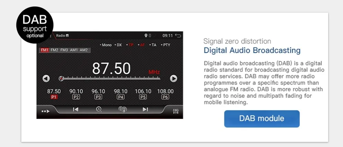Open the equalizer settings icon
Image resolution: width=343 pixels, height=147 pixels.
coord(176,111)
